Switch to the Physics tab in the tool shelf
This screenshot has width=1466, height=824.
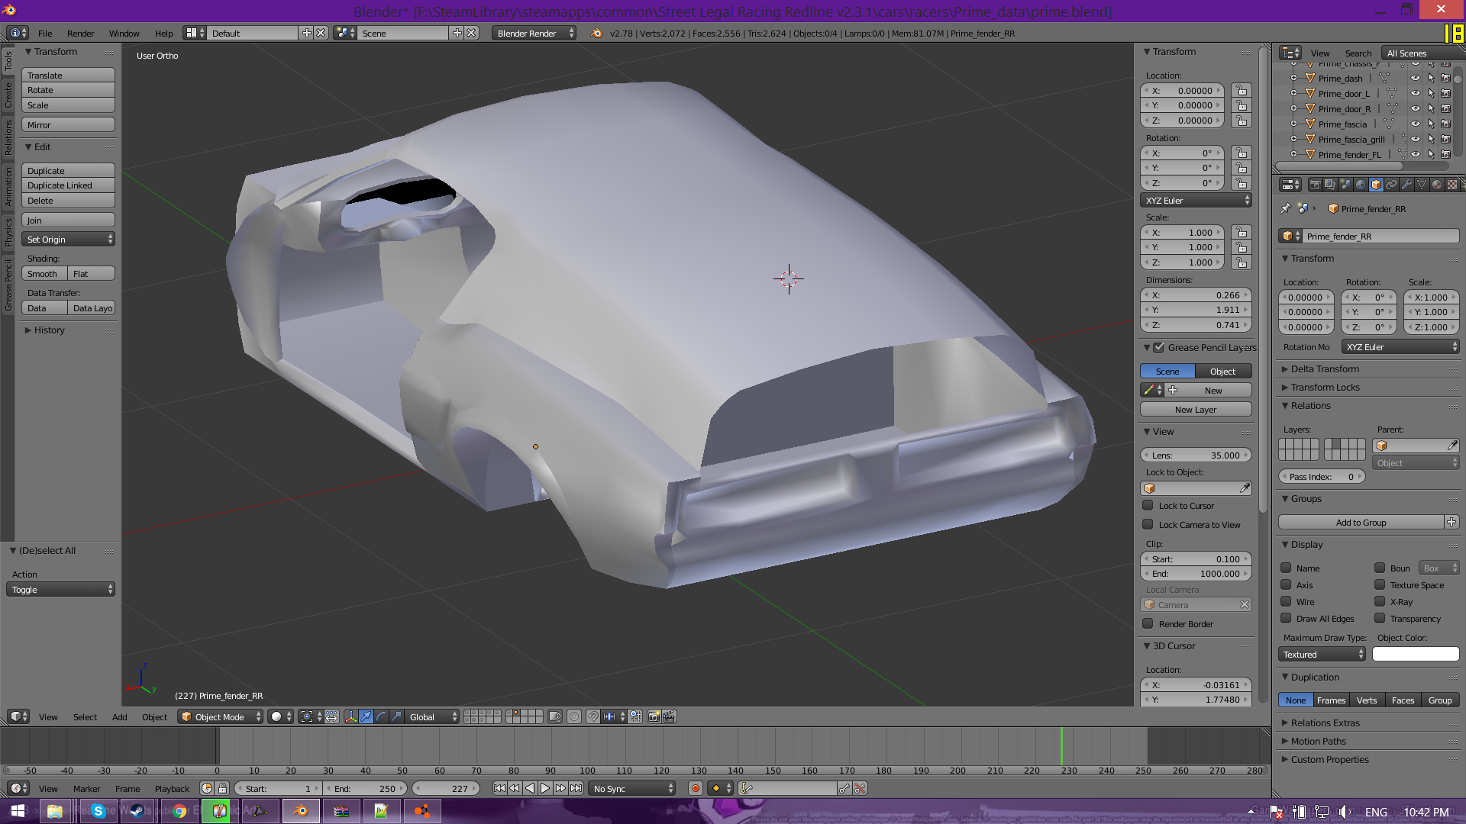pyautogui.click(x=8, y=231)
